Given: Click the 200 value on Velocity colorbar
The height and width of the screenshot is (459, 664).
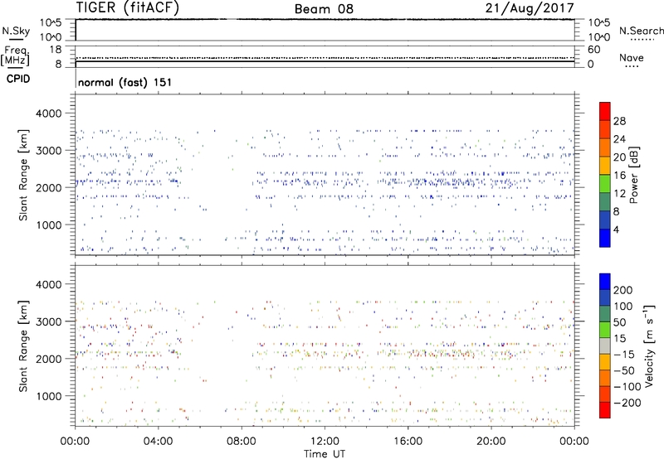Looking at the screenshot, I should coord(623,290).
